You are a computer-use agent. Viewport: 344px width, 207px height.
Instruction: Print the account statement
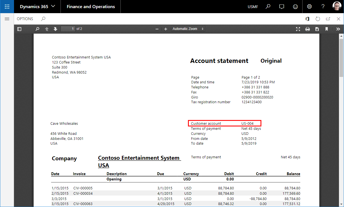(x=308, y=29)
